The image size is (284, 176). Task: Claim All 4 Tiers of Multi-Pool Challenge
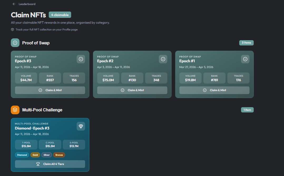[50, 164]
